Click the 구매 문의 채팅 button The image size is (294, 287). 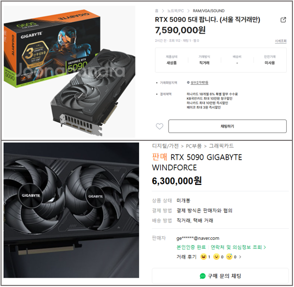pyautogui.click(x=220, y=276)
